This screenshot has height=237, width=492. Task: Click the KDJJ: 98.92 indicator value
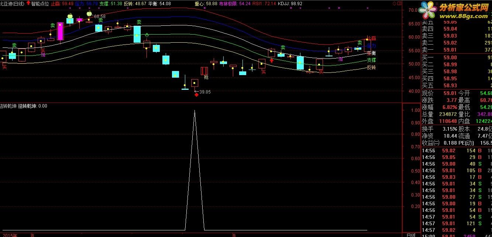point(290,4)
